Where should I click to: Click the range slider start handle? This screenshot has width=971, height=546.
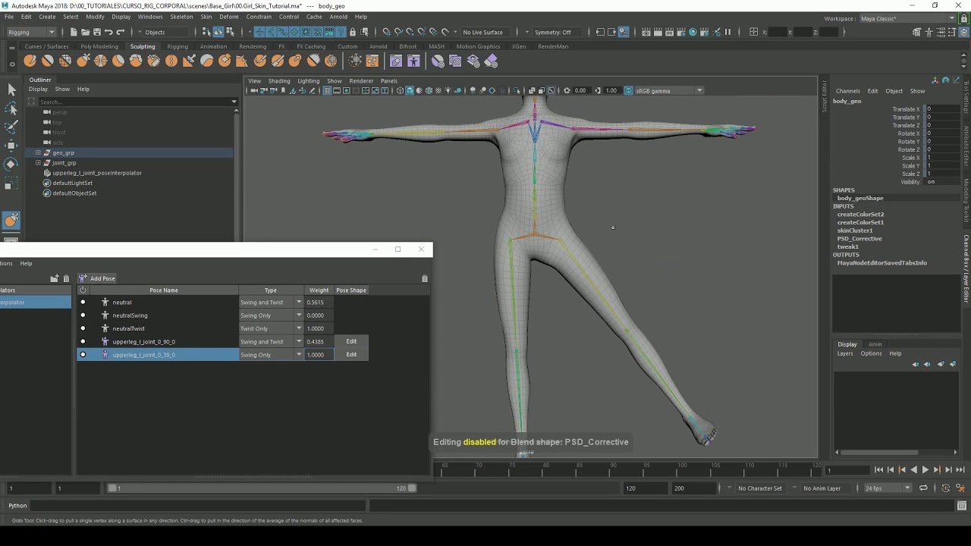click(112, 488)
